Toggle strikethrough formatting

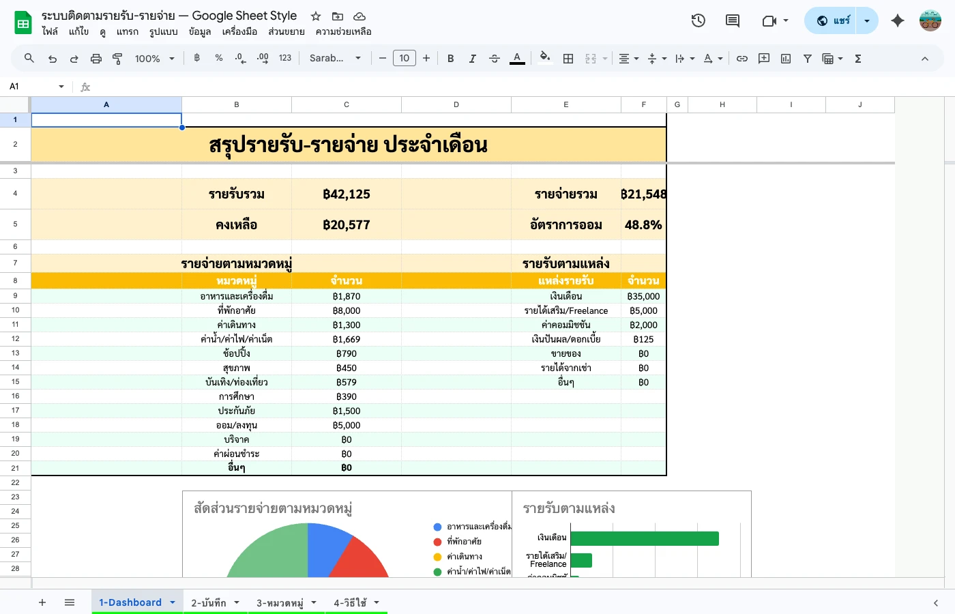pos(494,59)
